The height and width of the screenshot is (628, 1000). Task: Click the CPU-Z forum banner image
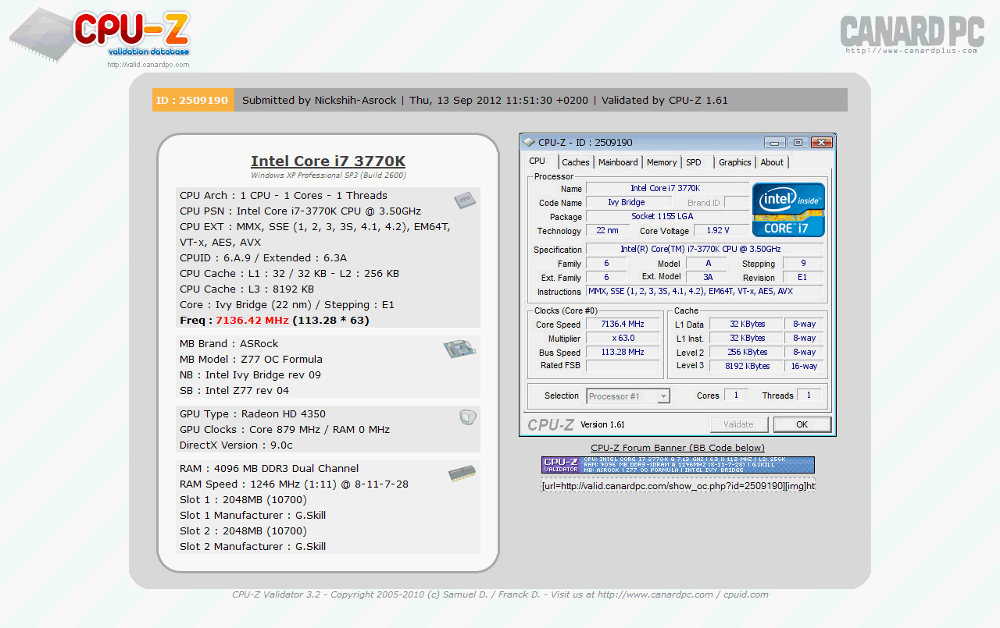(678, 465)
